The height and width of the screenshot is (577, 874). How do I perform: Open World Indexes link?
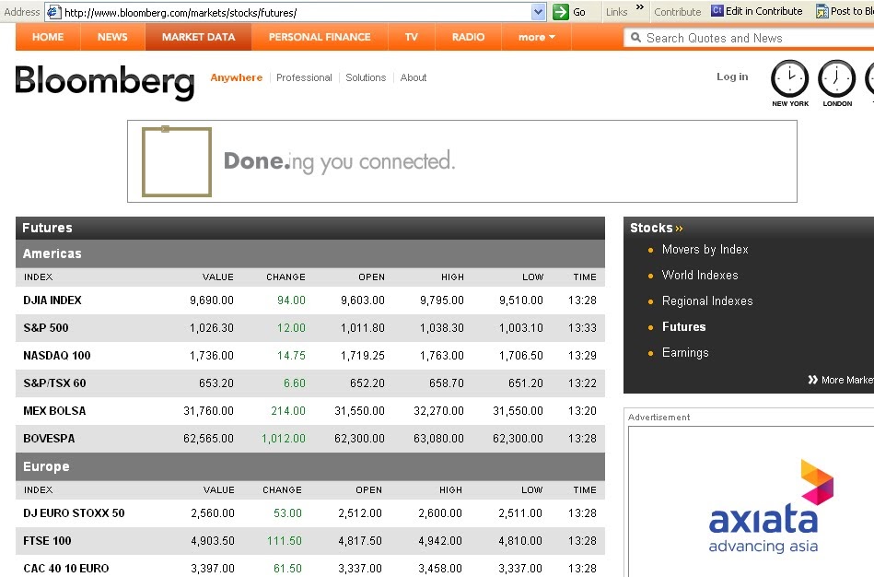pyautogui.click(x=700, y=275)
